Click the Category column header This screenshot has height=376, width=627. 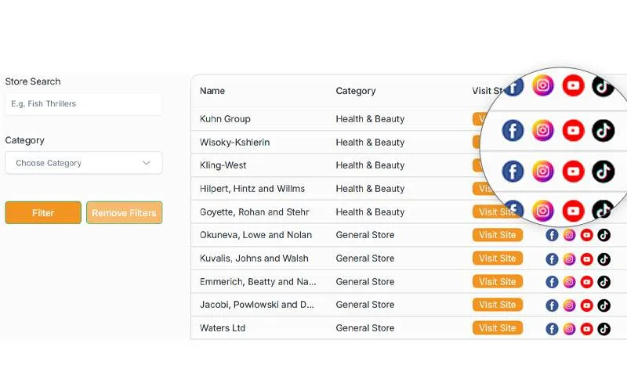coord(356,91)
